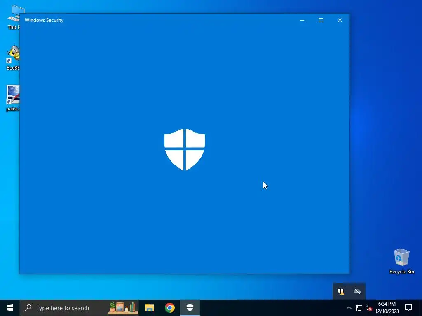Minimize the Windows Security window

point(302,20)
